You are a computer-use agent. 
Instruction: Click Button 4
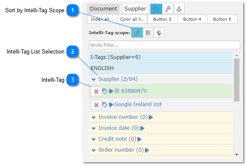click(192, 19)
